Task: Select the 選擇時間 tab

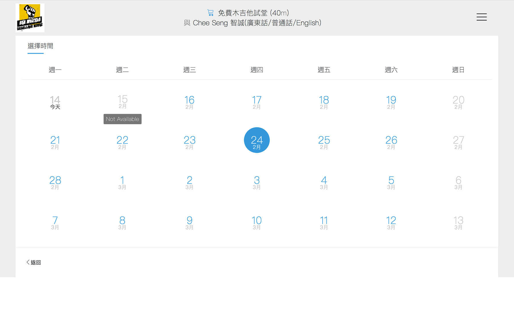Action: pyautogui.click(x=40, y=46)
